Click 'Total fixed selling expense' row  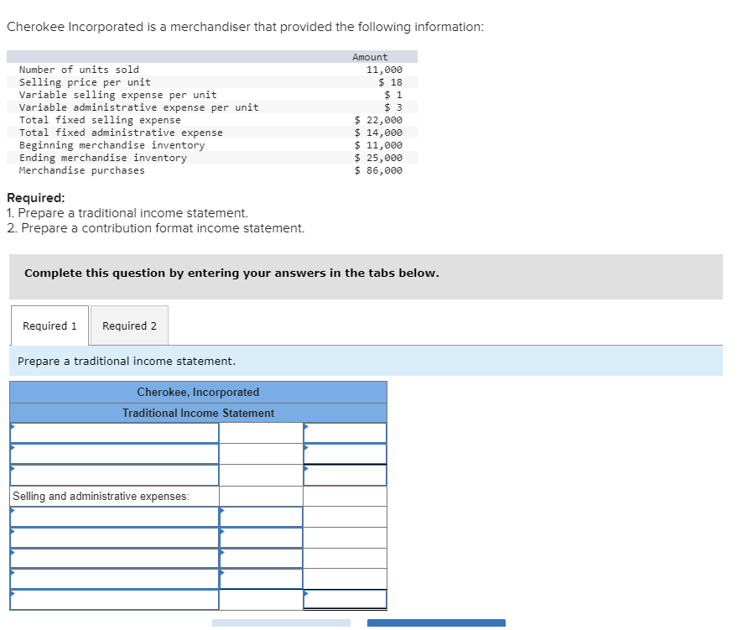coord(212,120)
